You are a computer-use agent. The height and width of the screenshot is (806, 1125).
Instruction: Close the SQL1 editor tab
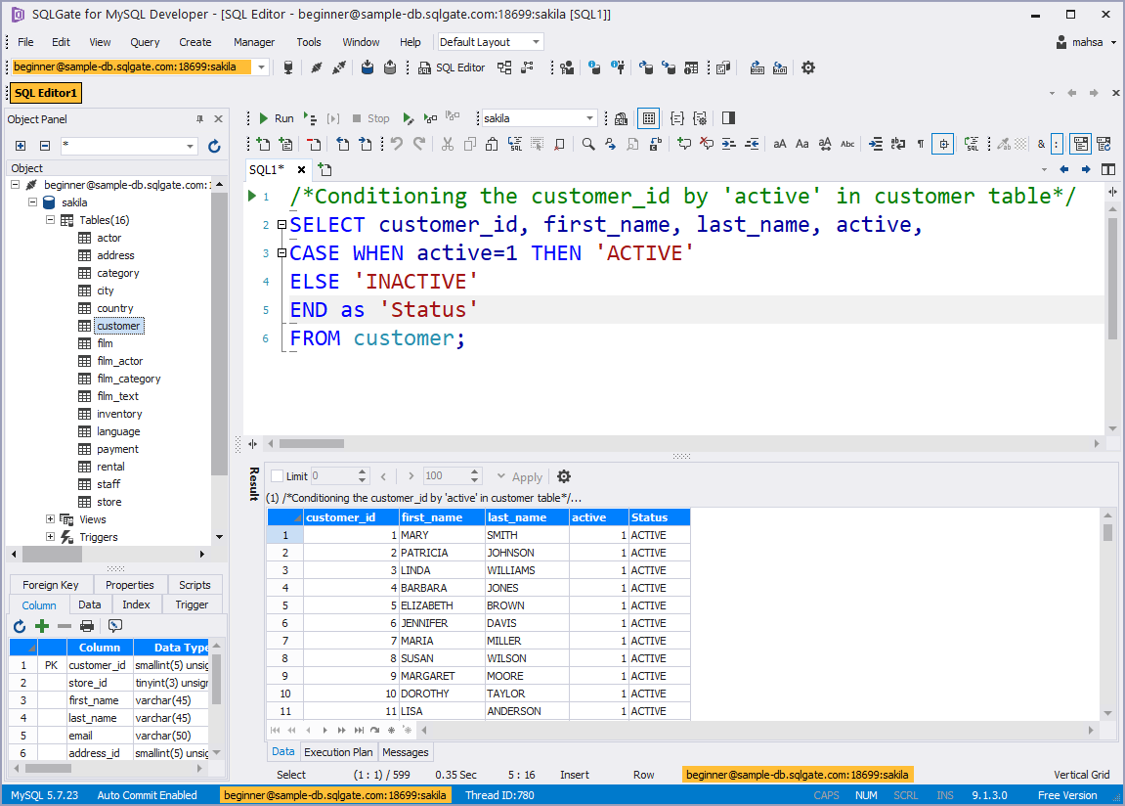click(301, 170)
